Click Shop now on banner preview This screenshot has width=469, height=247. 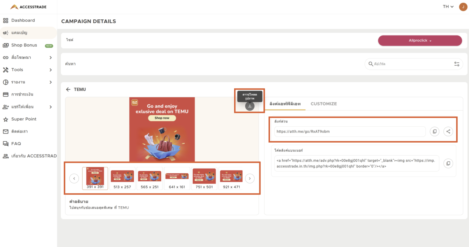(162, 118)
